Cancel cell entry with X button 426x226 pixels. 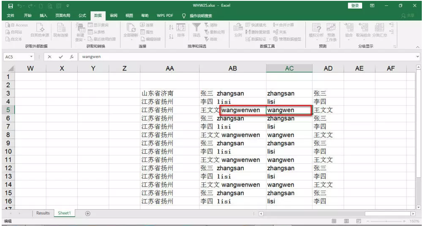50,57
